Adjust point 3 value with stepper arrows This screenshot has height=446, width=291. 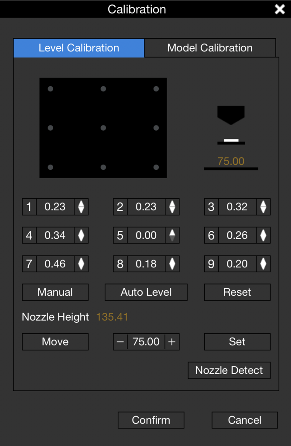click(x=263, y=207)
